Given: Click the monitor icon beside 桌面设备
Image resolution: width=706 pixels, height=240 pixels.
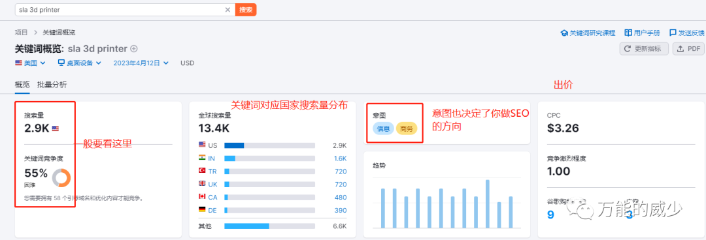Looking at the screenshot, I should (x=61, y=63).
